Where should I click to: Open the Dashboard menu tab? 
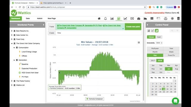point(16,18)
